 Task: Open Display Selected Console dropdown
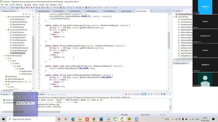click(x=154, y=94)
